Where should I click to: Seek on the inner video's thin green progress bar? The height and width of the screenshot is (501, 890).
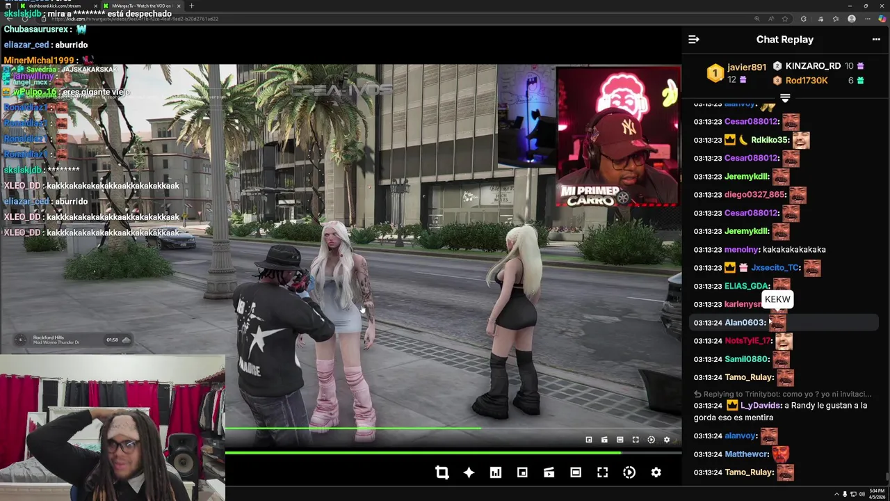click(453, 428)
